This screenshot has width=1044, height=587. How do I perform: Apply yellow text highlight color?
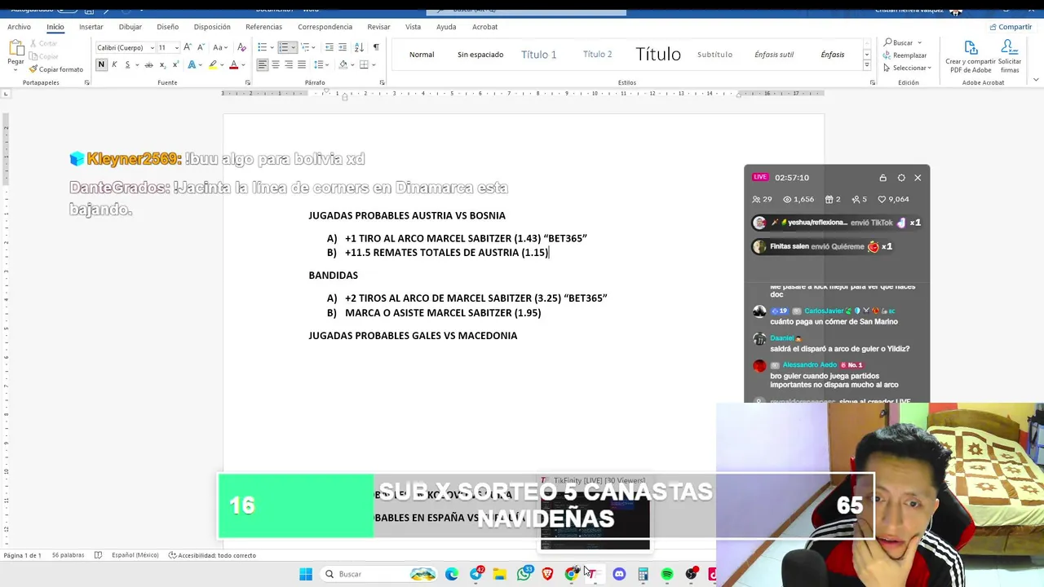point(213,64)
